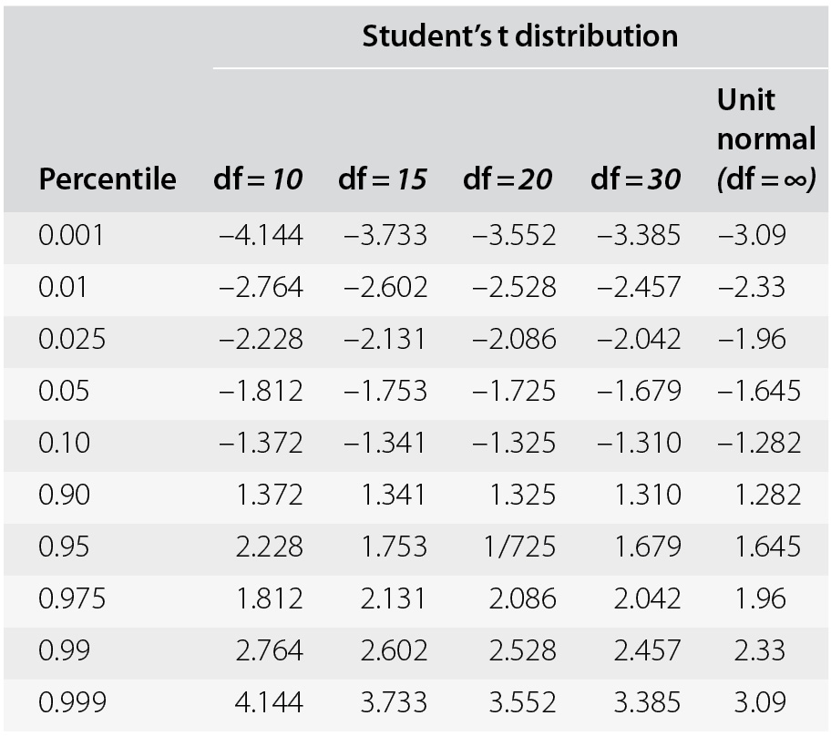
Task: Select the df = 15 column header
Action: coord(382,179)
